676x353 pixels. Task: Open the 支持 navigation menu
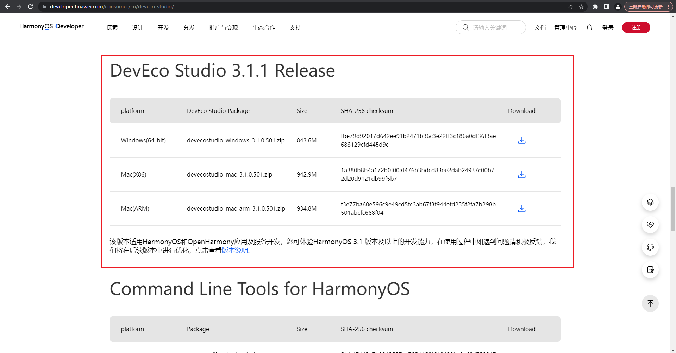click(295, 28)
